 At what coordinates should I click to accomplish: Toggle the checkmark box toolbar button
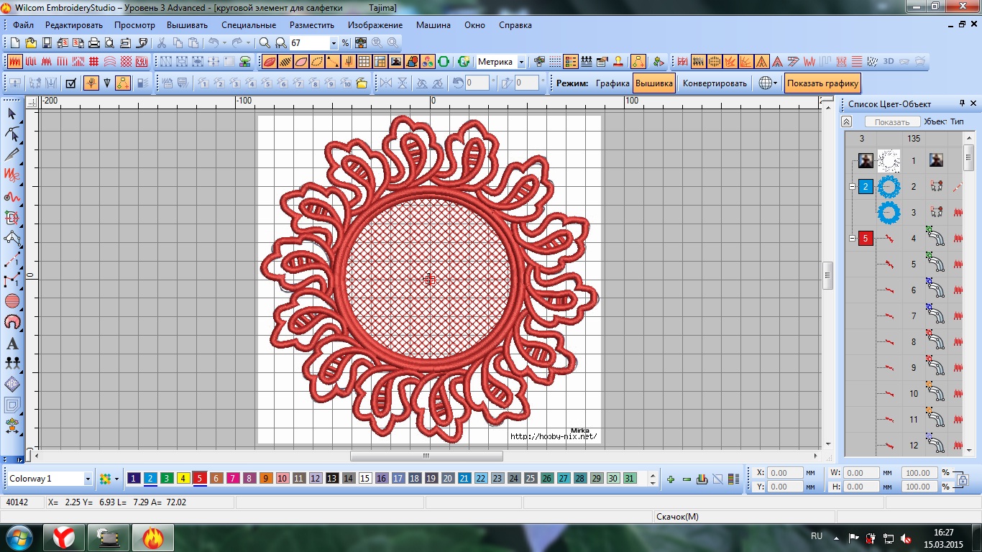(x=70, y=83)
